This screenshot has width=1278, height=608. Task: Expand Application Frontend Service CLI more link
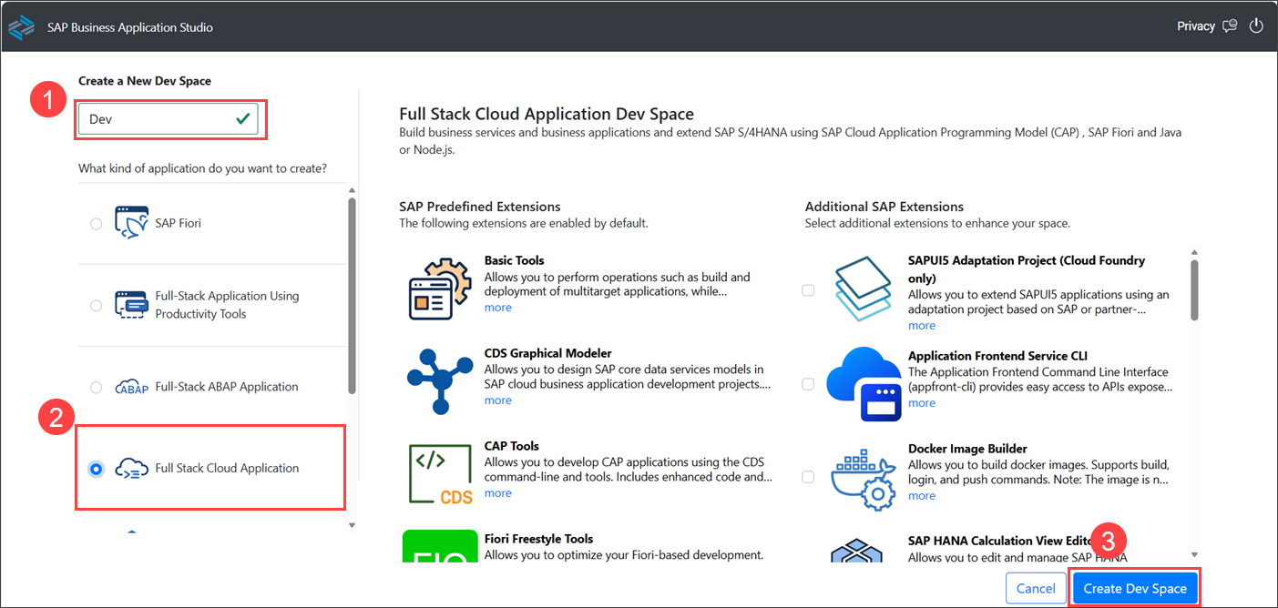[x=922, y=403]
